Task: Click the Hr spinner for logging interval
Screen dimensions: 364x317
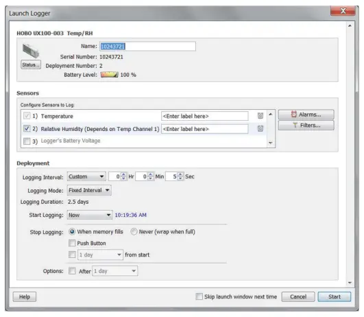Action: point(123,176)
